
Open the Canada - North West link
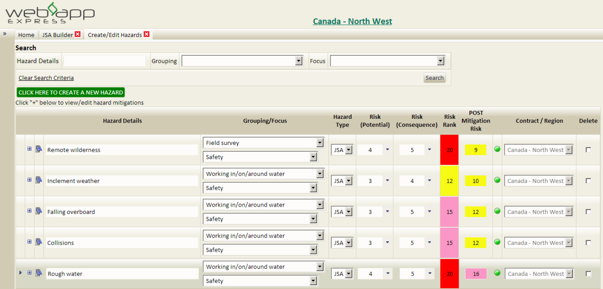(x=352, y=21)
